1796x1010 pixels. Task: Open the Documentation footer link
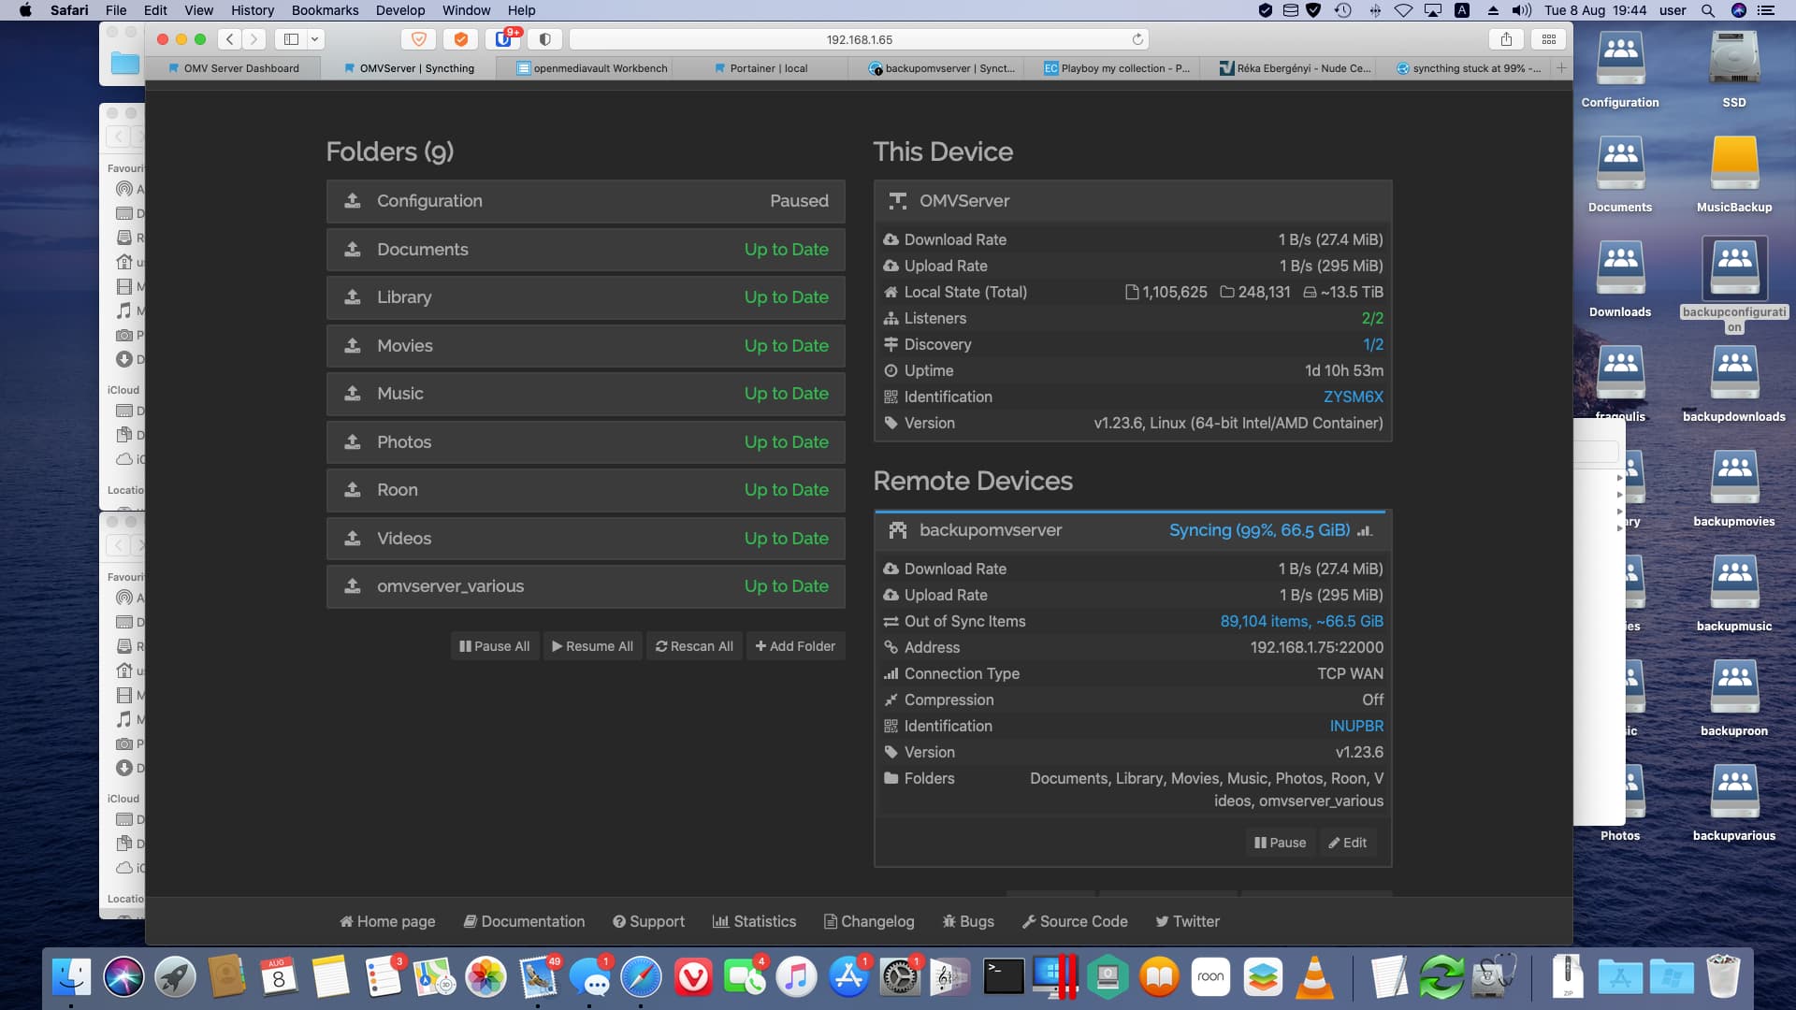(x=525, y=922)
